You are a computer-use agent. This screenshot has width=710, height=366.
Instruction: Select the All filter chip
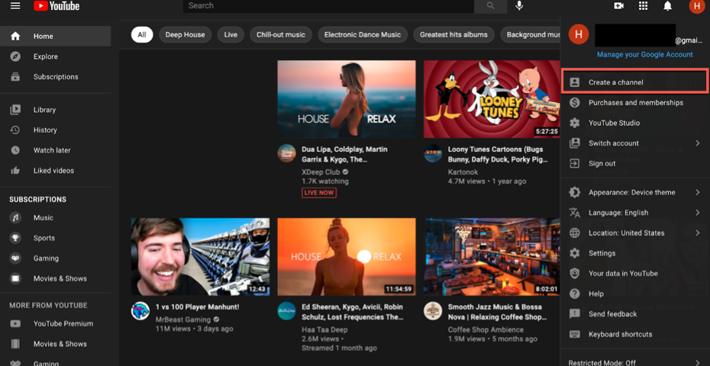(x=142, y=35)
